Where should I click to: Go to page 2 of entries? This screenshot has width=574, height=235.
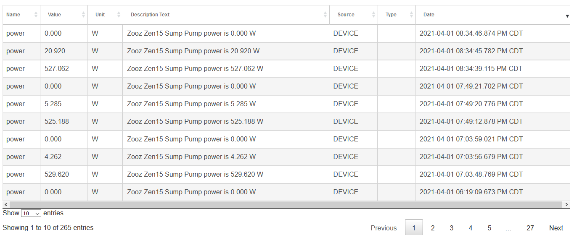click(x=432, y=228)
